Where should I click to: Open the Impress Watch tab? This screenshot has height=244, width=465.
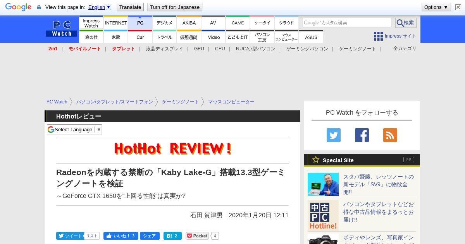[x=91, y=23]
